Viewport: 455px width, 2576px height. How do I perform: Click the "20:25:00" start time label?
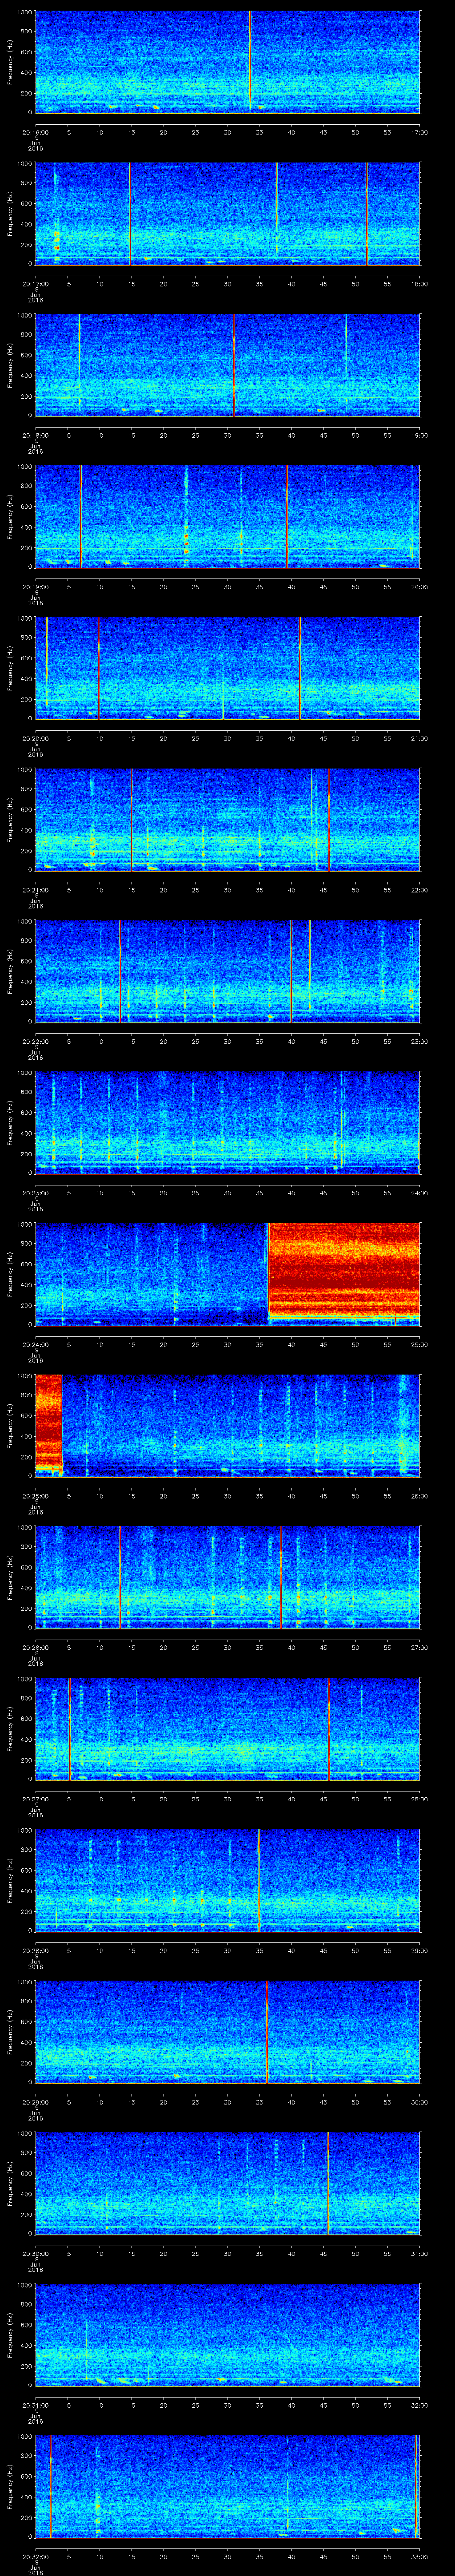(35, 1496)
